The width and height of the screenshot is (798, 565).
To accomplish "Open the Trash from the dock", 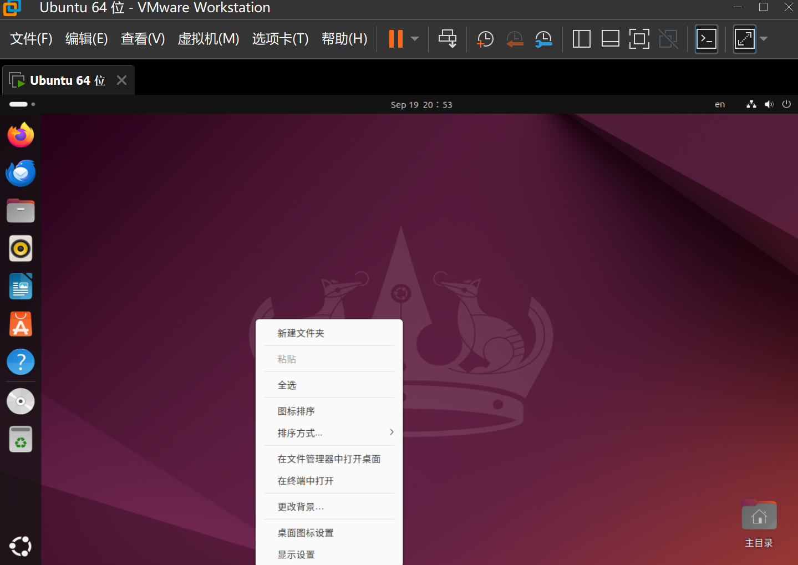I will pyautogui.click(x=21, y=439).
